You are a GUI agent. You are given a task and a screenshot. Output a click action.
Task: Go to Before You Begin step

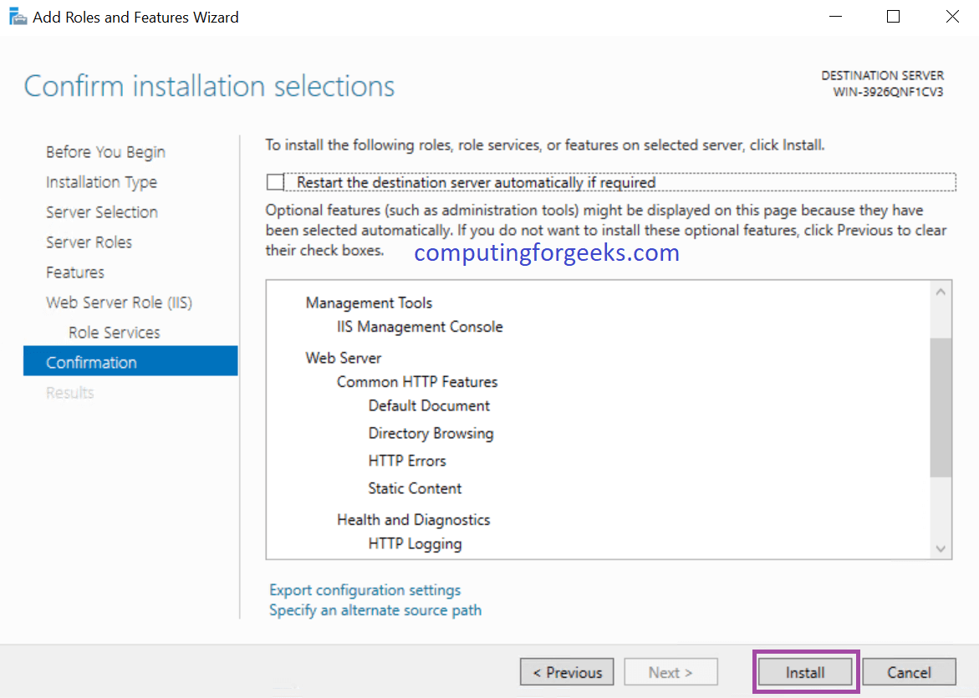[105, 152]
